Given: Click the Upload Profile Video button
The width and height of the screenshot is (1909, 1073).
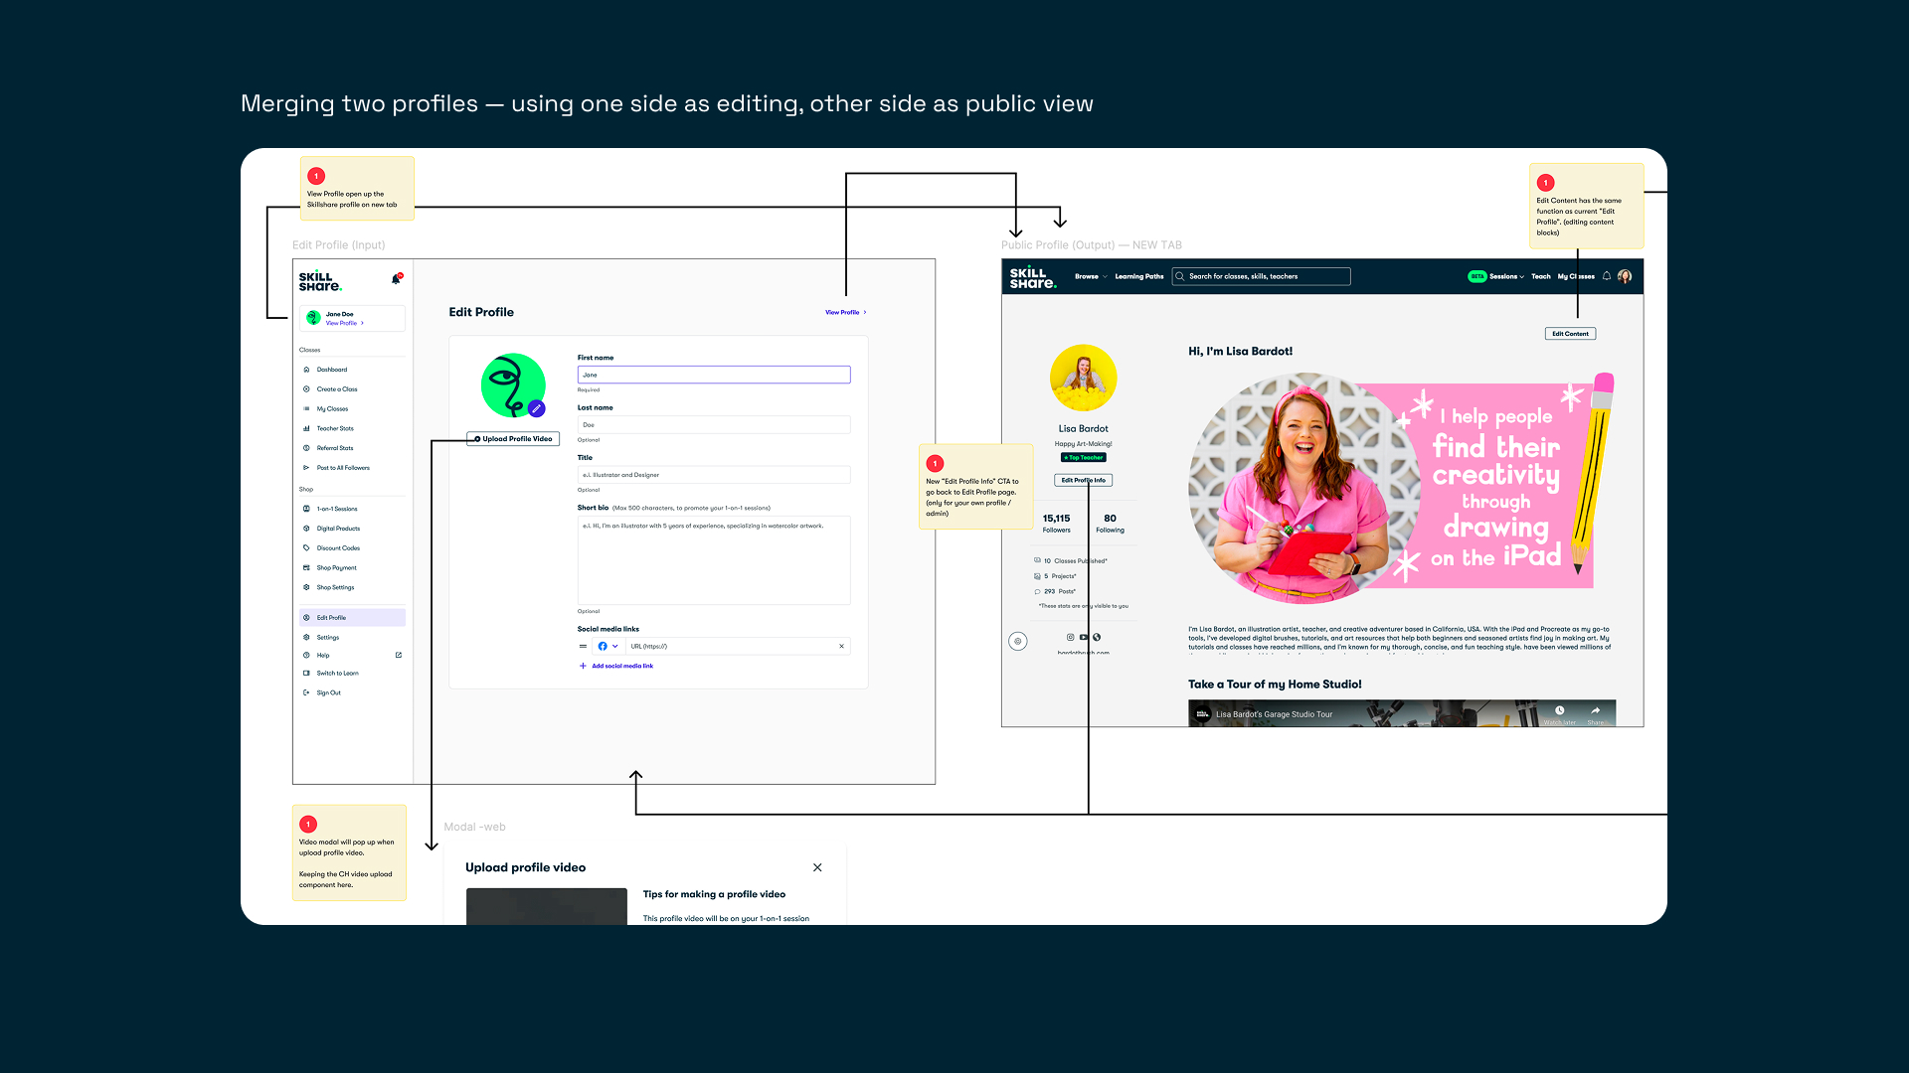Looking at the screenshot, I should click(x=513, y=439).
